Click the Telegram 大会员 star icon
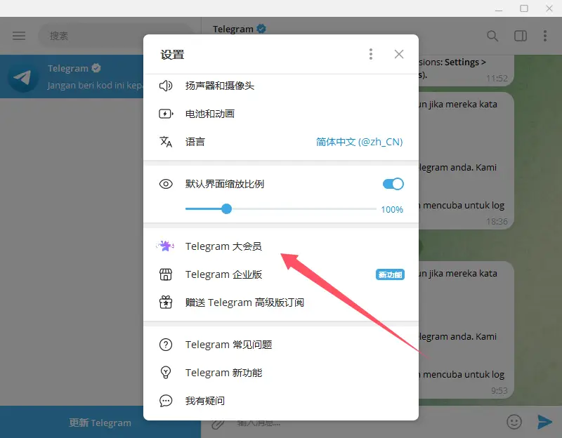562x438 pixels. pos(165,246)
